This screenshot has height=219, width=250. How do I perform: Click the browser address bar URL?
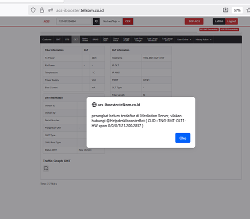(80, 10)
